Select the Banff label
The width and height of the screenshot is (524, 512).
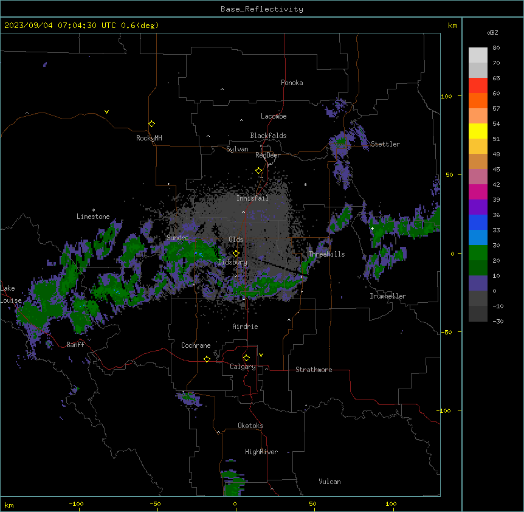coord(75,345)
